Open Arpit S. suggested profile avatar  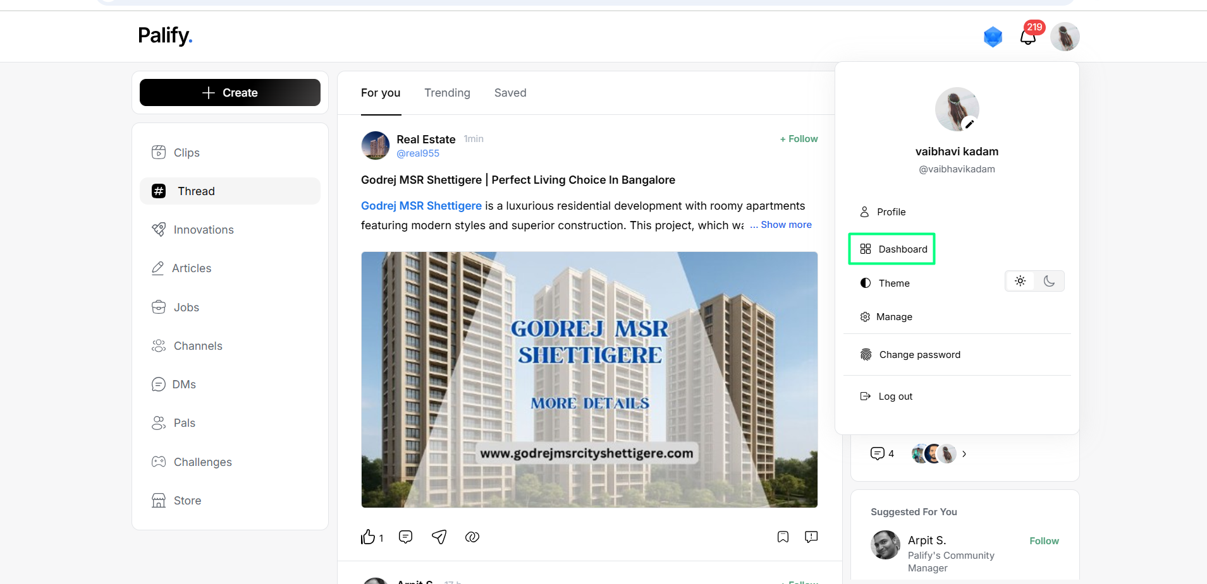point(885,545)
